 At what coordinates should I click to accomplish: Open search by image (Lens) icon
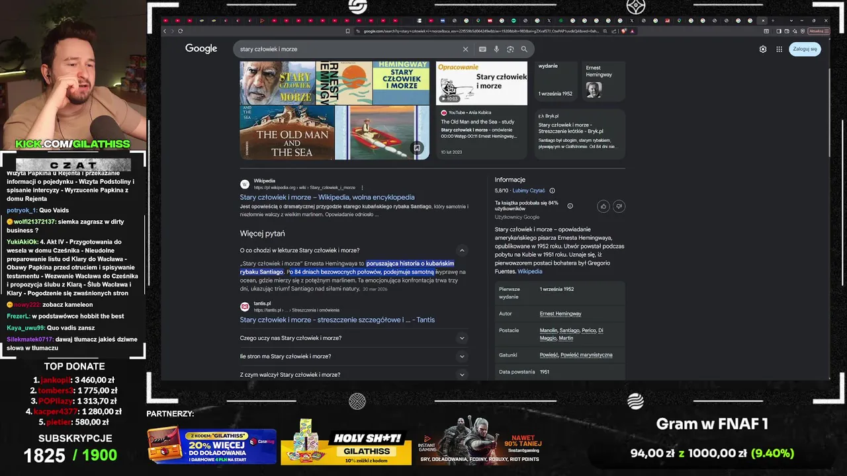[x=510, y=49]
